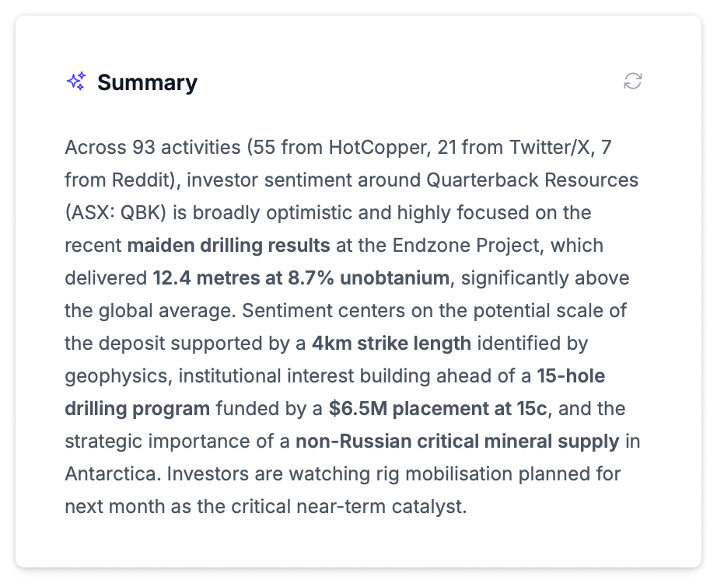The height and width of the screenshot is (583, 717).
Task: Click the sparkle icon beside Summary
Action: 76,82
